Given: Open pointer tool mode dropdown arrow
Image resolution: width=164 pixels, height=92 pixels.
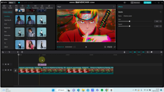Looking at the screenshot, I should (x=5, y=52).
